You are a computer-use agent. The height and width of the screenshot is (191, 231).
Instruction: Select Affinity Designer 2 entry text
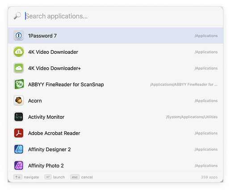(x=49, y=149)
